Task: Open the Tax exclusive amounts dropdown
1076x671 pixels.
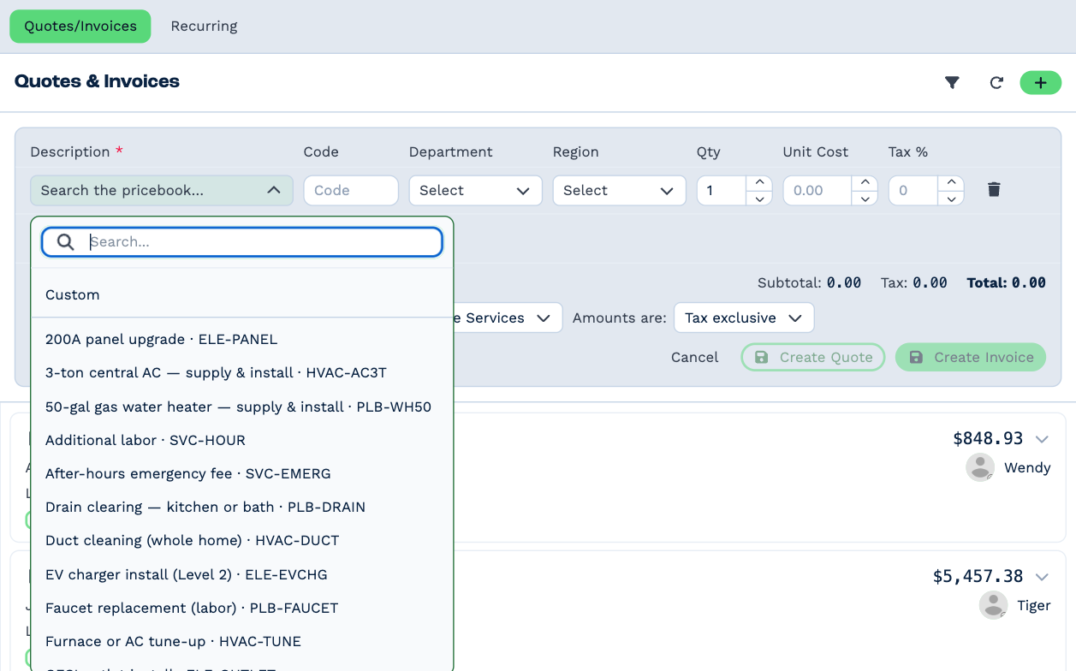Action: 744,318
